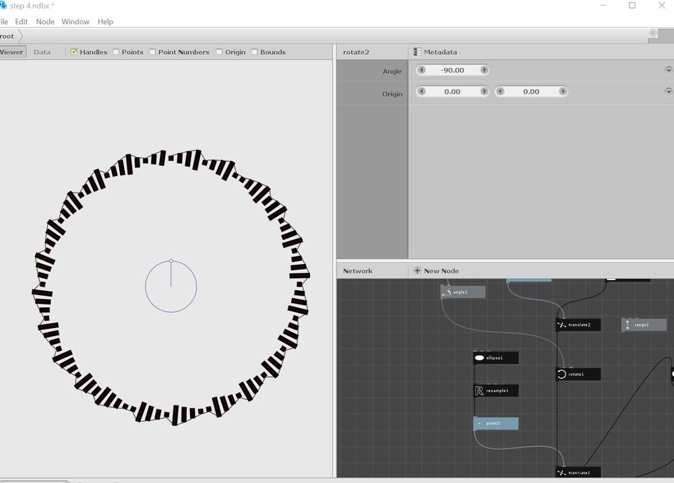Image resolution: width=674 pixels, height=483 pixels.
Task: Open the File menu
Action: tap(4, 22)
